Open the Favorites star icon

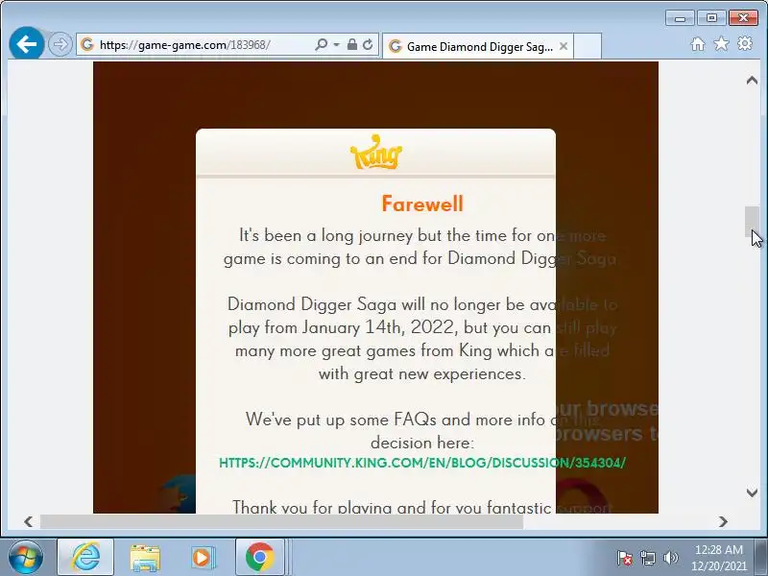coord(721,44)
